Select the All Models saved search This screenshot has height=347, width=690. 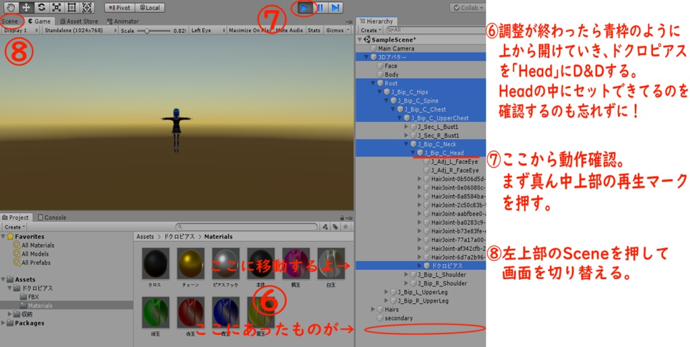(x=31, y=254)
